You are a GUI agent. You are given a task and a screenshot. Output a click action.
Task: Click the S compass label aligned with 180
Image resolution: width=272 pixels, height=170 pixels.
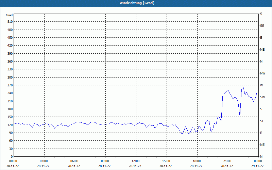[x=261, y=109]
